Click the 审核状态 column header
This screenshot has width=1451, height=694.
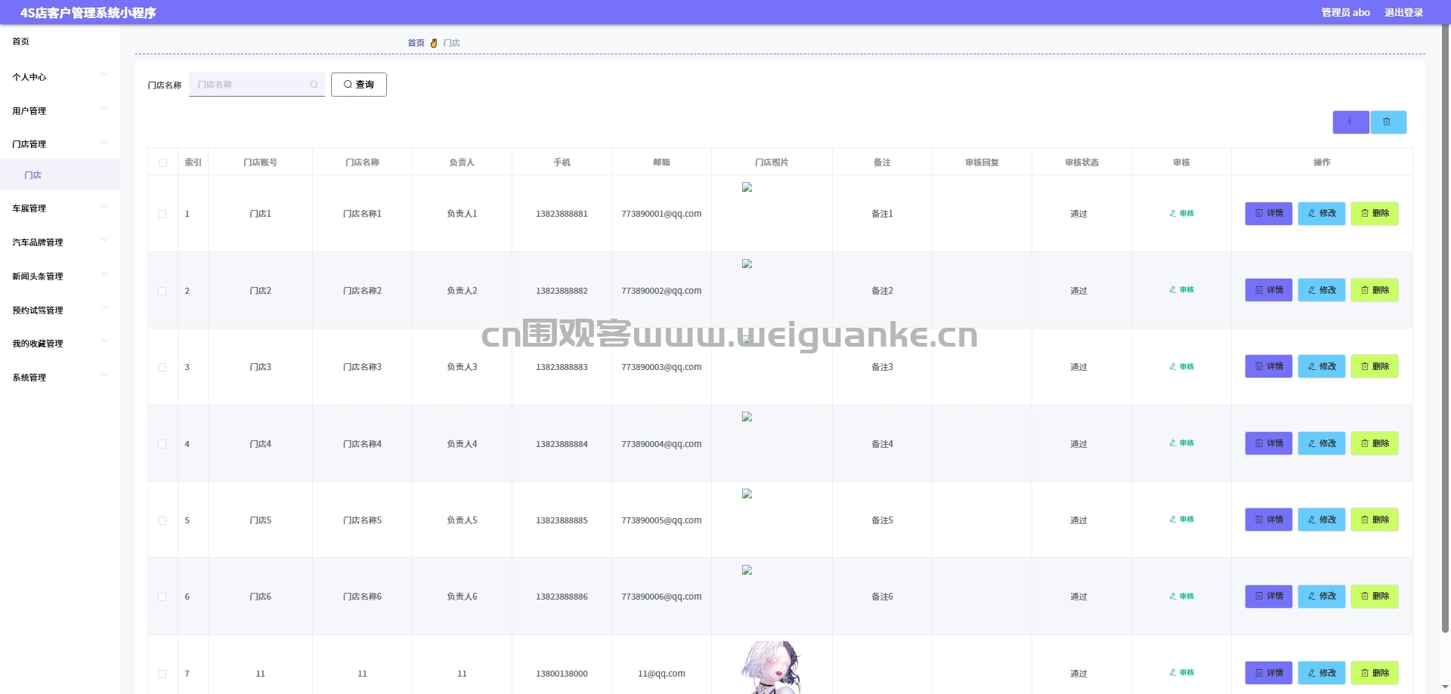[1081, 162]
